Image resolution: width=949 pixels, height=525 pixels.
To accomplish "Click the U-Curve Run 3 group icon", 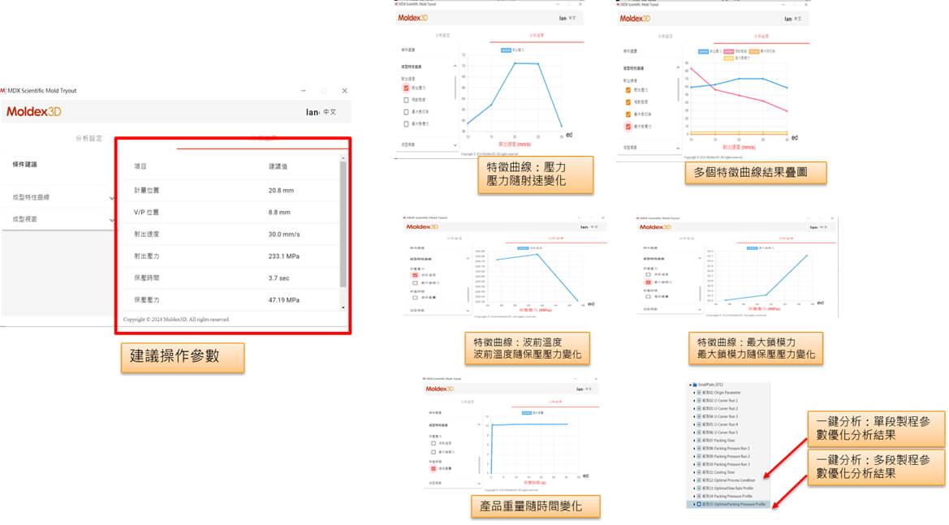I will 699,416.
